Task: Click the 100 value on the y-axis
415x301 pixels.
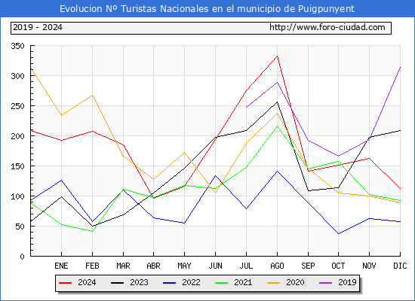Action: pos(18,196)
